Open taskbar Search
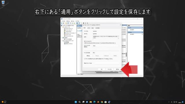The height and width of the screenshot is (104, 185). tap(79, 102)
